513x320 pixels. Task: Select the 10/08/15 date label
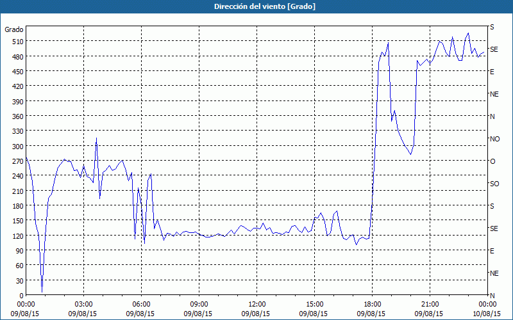click(487, 314)
